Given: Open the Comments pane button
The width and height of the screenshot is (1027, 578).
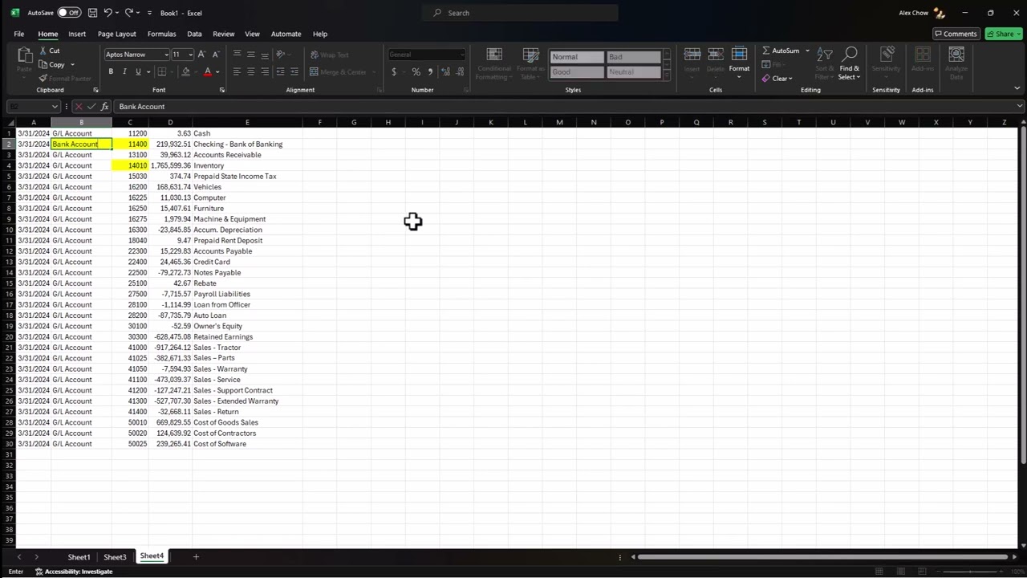Looking at the screenshot, I should [x=956, y=34].
